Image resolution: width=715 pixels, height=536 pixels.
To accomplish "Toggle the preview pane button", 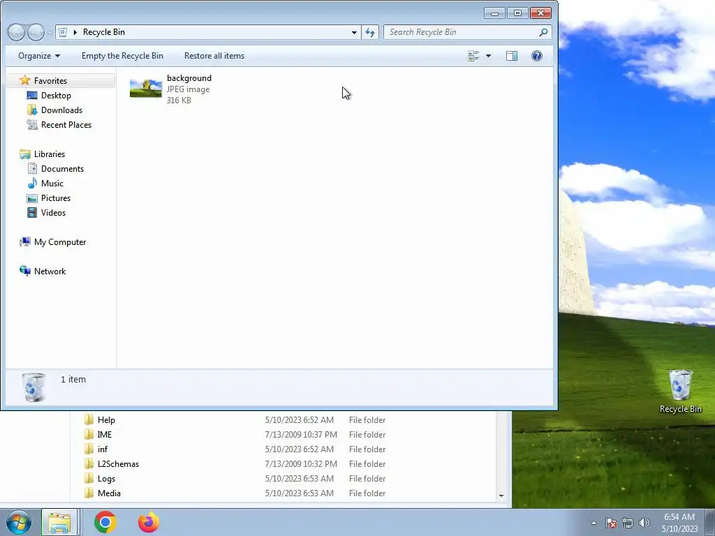I will click(x=512, y=56).
